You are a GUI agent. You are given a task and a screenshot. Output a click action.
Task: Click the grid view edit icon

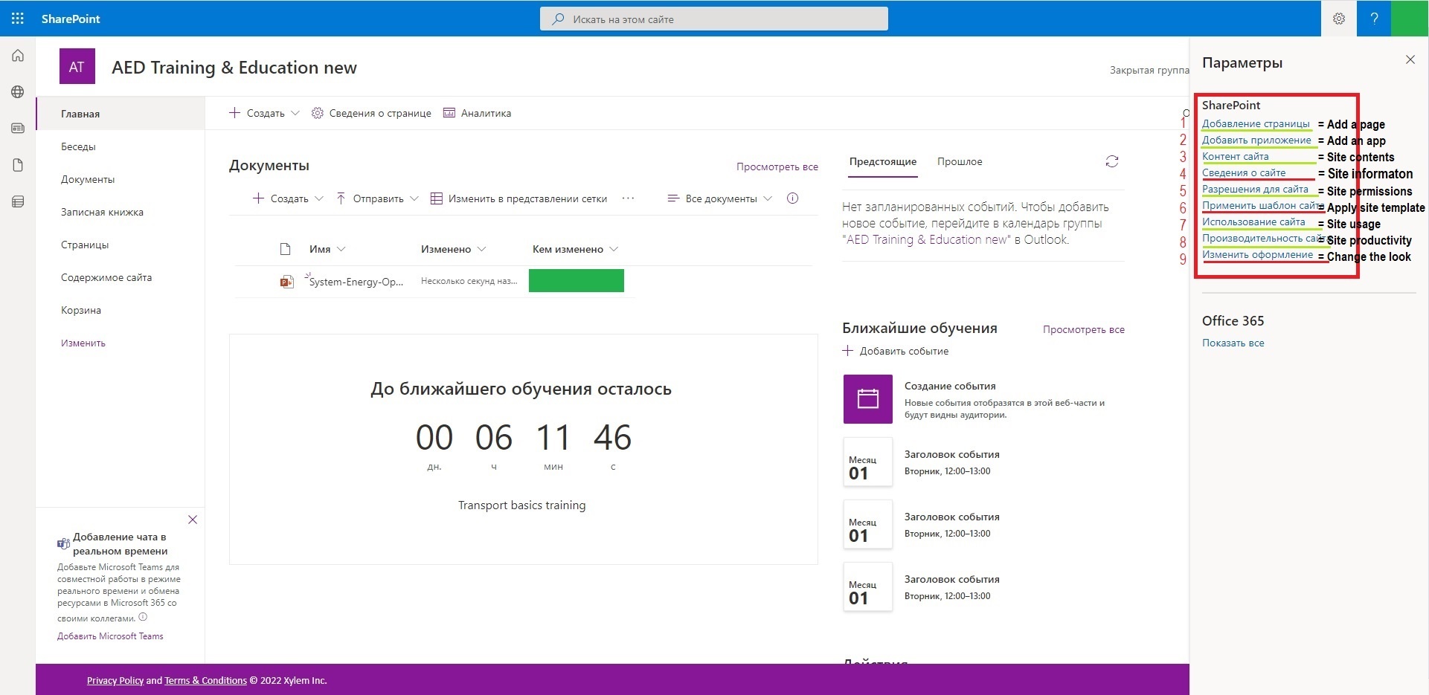point(437,198)
